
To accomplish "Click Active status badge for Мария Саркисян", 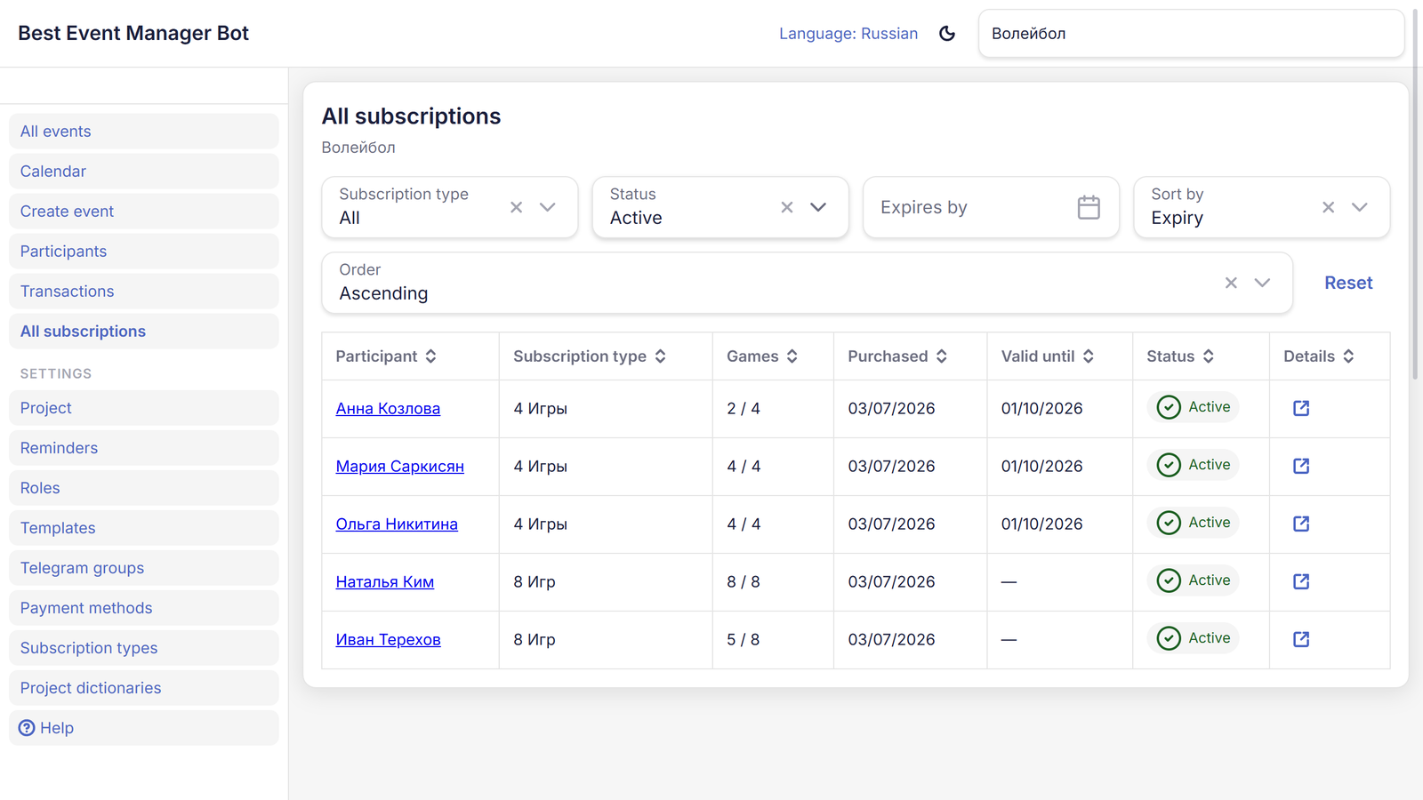I will coord(1194,465).
